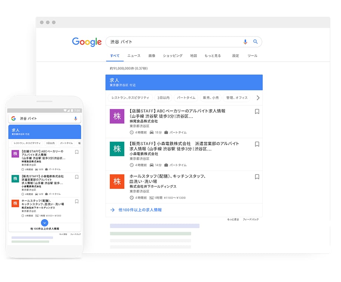Click the clock icon in the ホールスタッフ desktop row
Viewport: 341px width, 282px height.
click(x=132, y=198)
